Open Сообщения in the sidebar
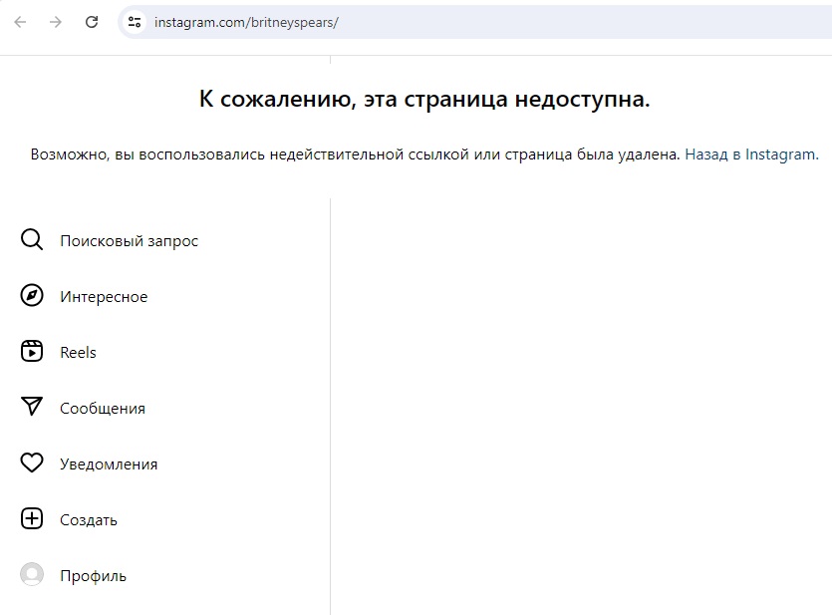The image size is (832, 615). pyautogui.click(x=103, y=409)
